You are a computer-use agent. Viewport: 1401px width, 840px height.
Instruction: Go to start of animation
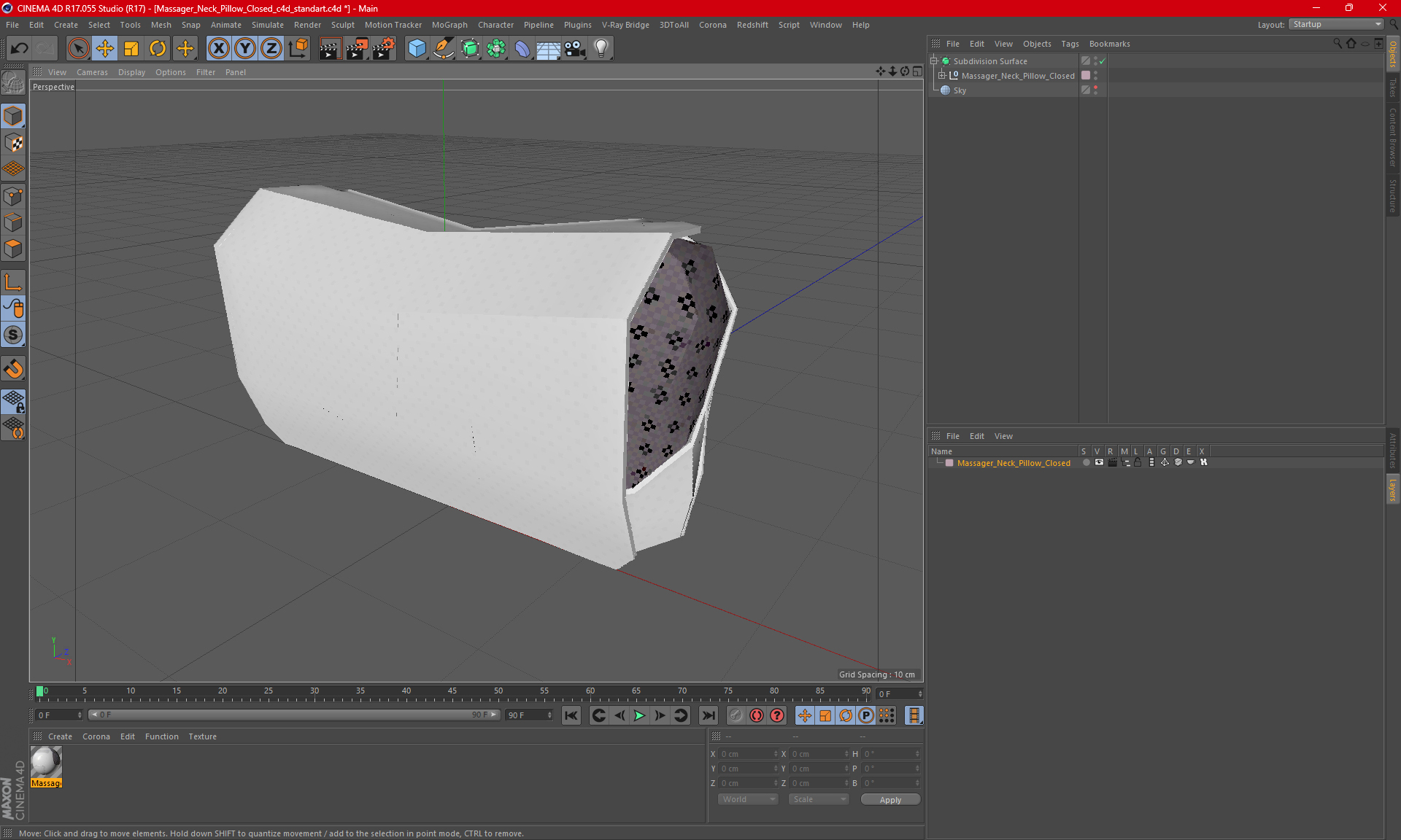[x=571, y=715]
